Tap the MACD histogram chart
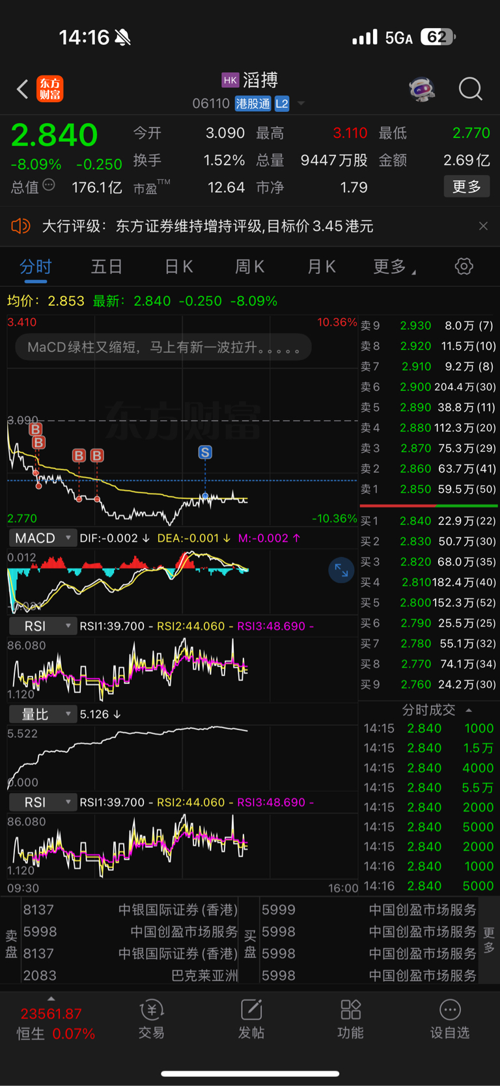 [182, 580]
